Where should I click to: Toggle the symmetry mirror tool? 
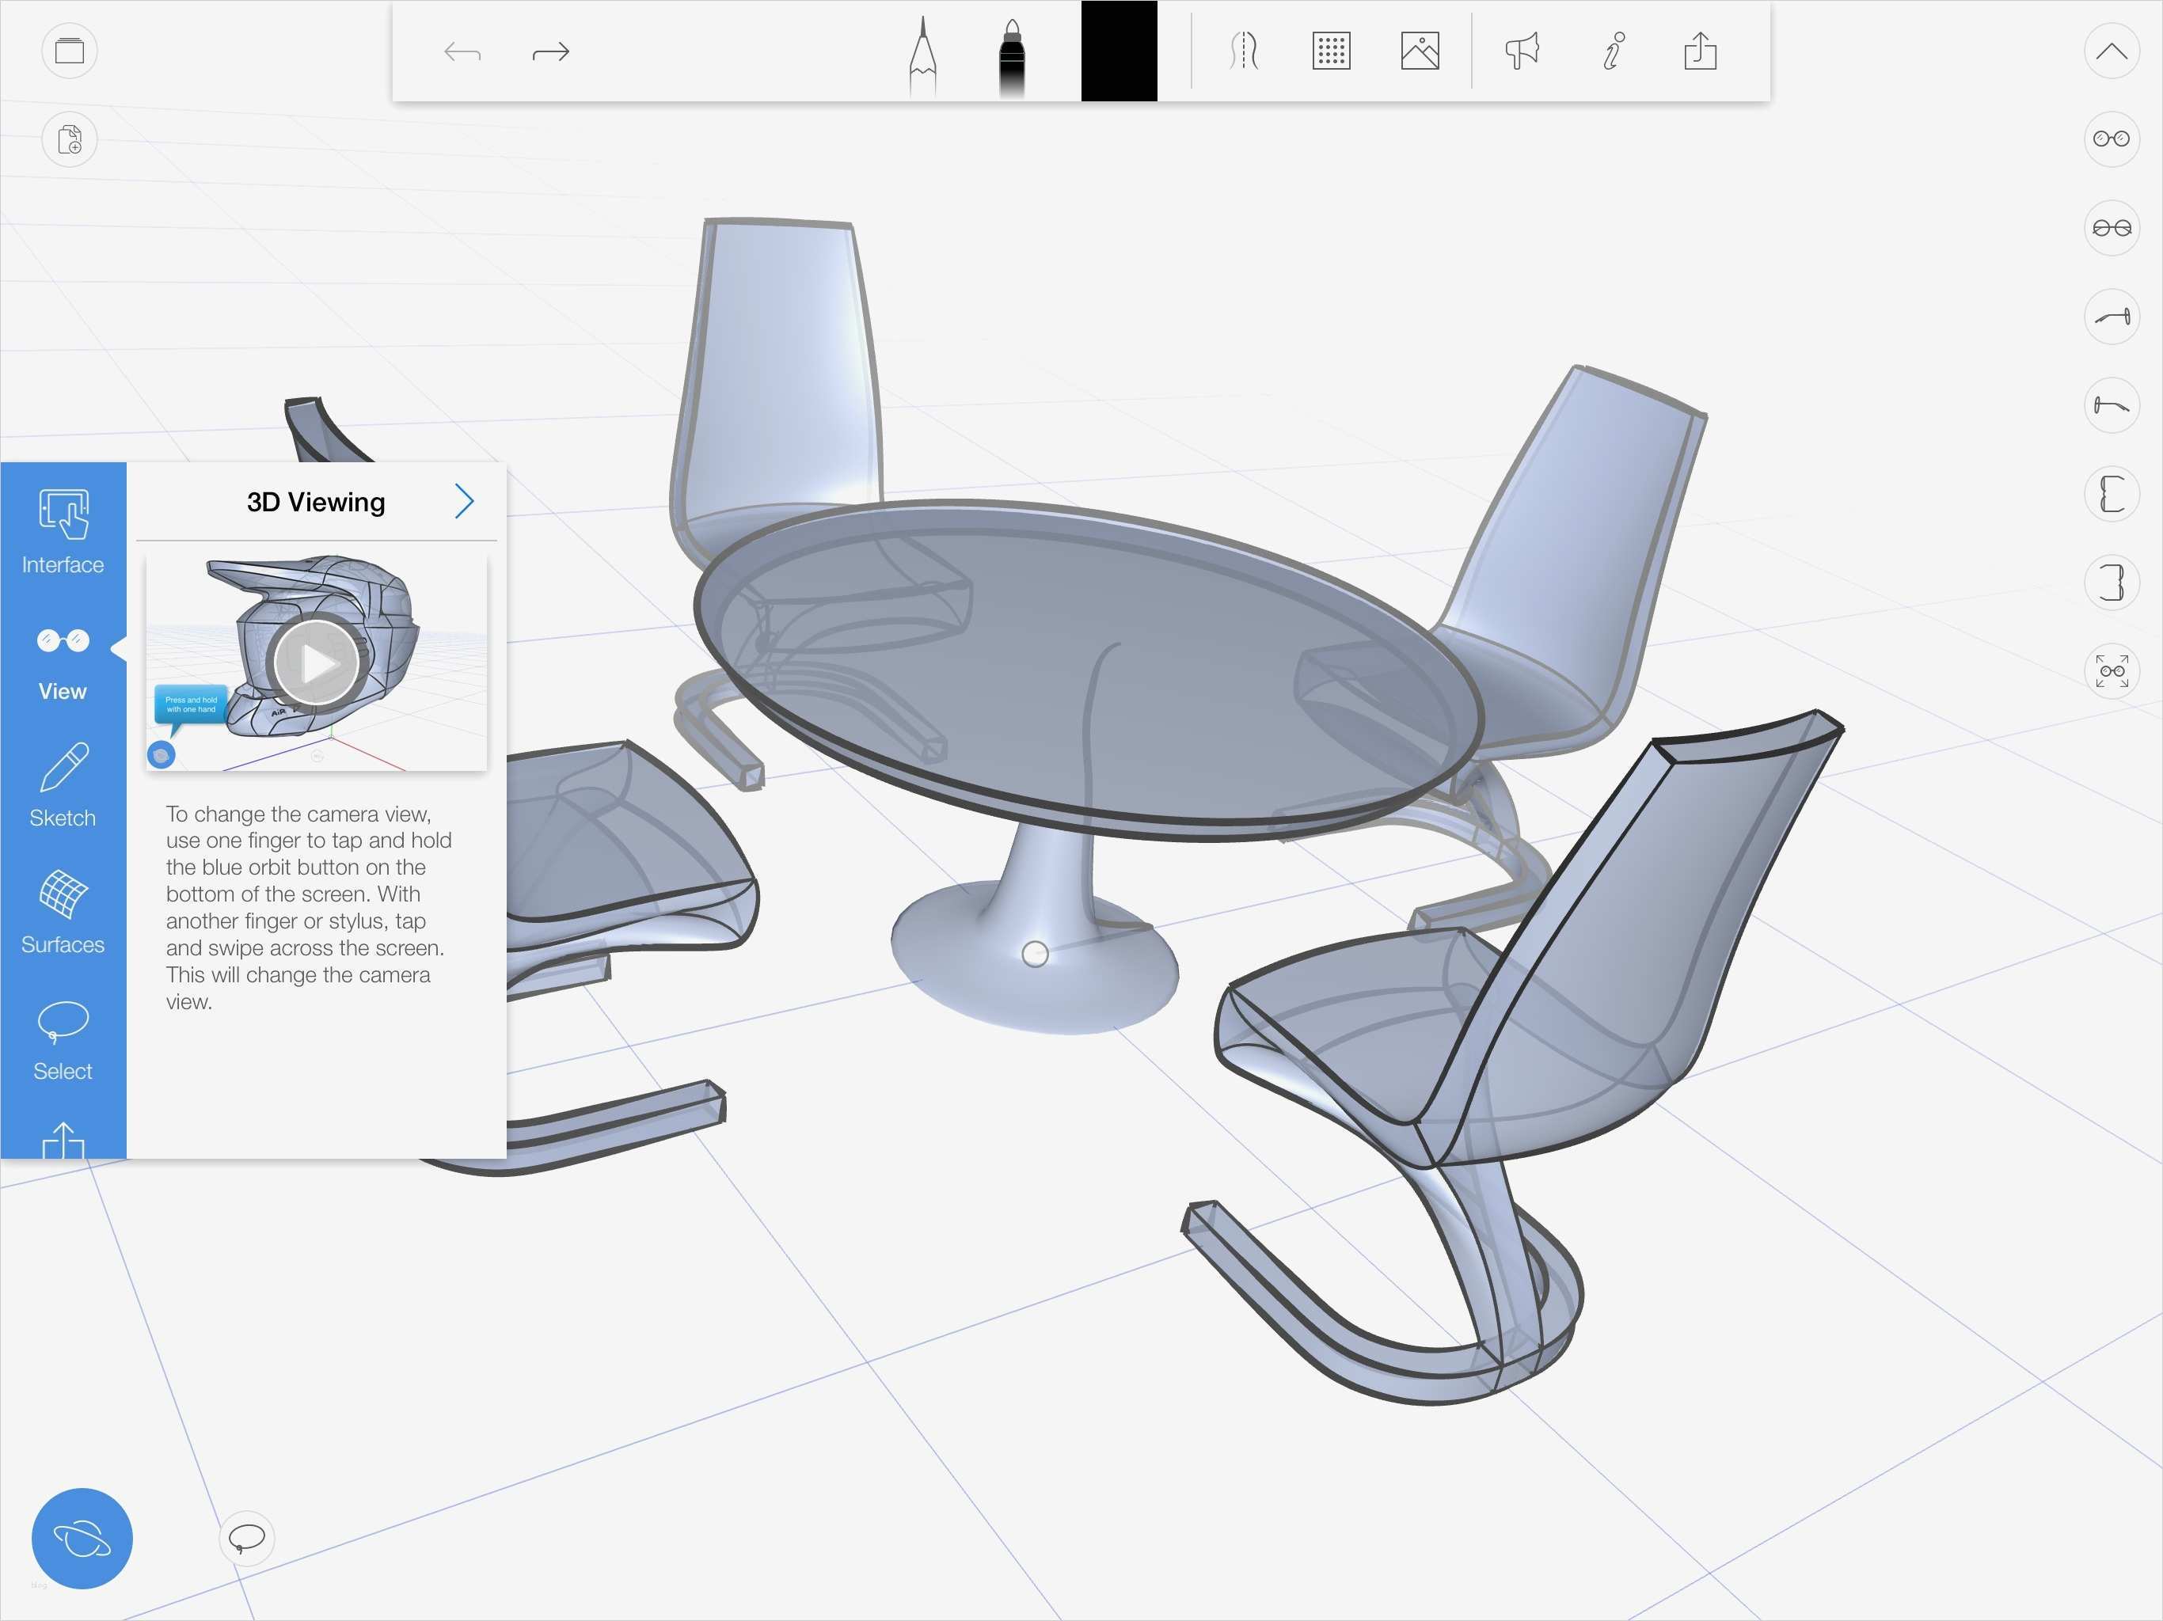(1243, 51)
